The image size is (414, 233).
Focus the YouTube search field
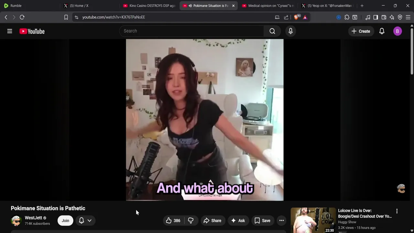pyautogui.click(x=191, y=31)
